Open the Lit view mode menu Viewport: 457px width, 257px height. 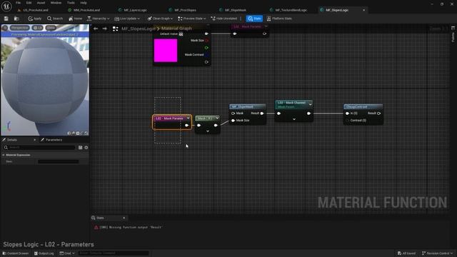(x=38, y=28)
